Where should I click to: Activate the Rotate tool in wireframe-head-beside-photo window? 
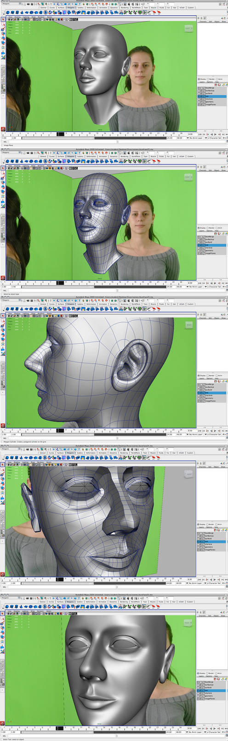[3, 187]
